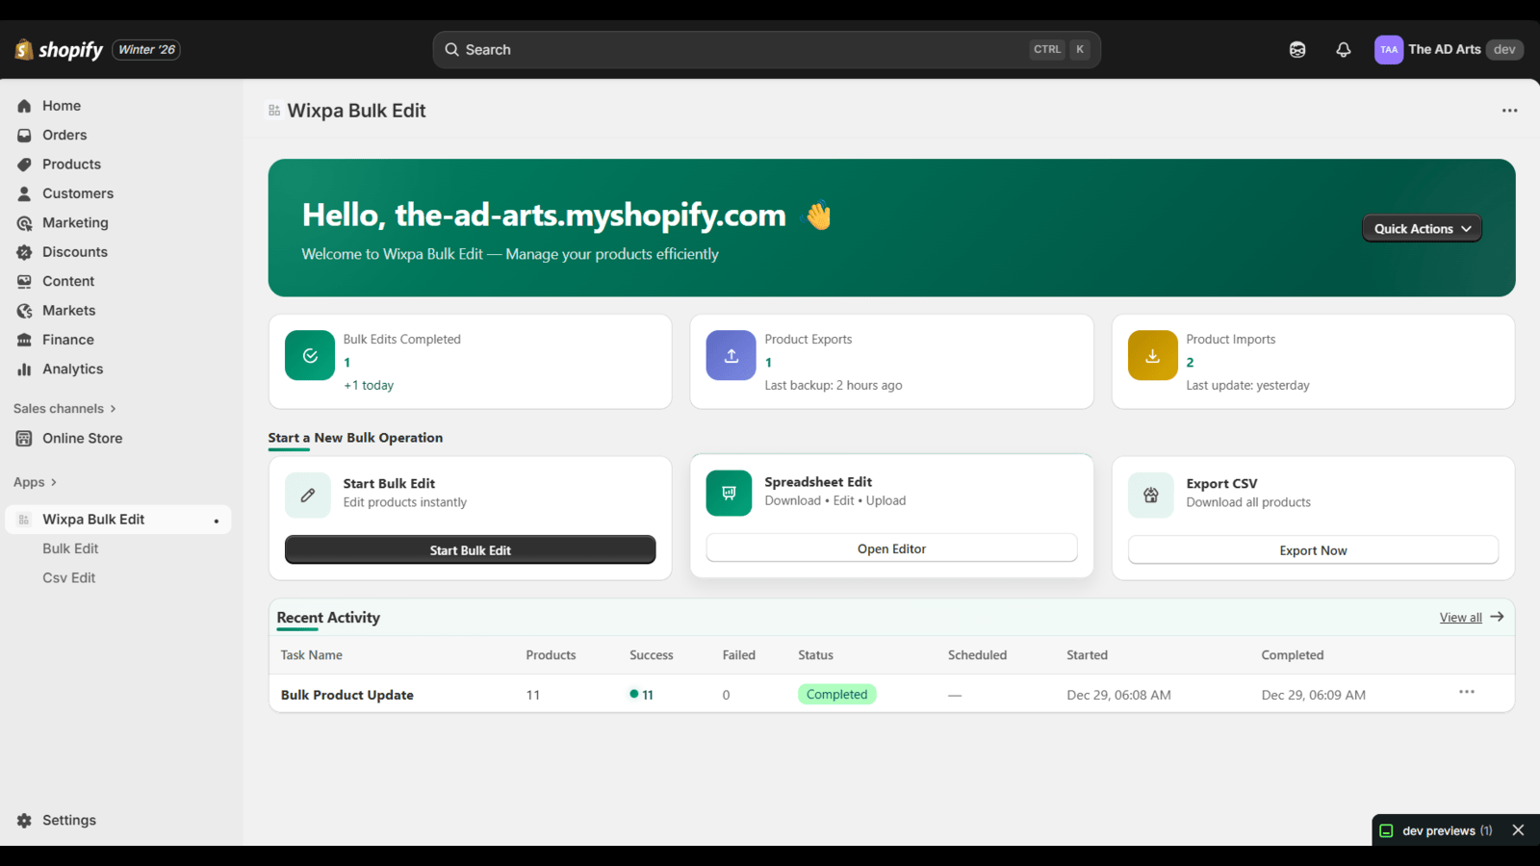Click the Last backup: 2 hours ago text
Viewport: 1540px width, 866px height.
pos(834,386)
